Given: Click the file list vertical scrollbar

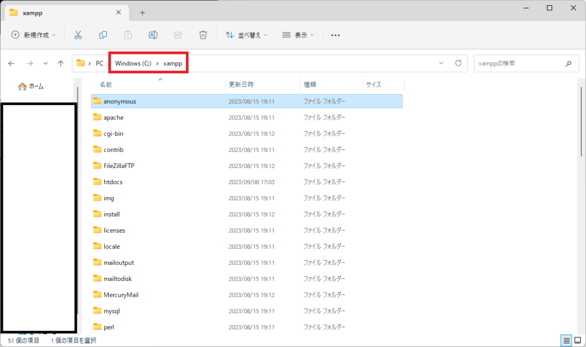Looking at the screenshot, I should (581, 121).
